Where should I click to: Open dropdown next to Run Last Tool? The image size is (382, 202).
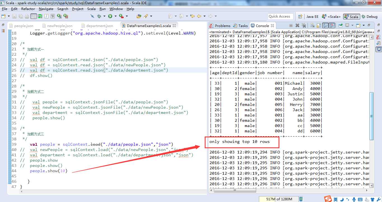[x=127, y=16]
